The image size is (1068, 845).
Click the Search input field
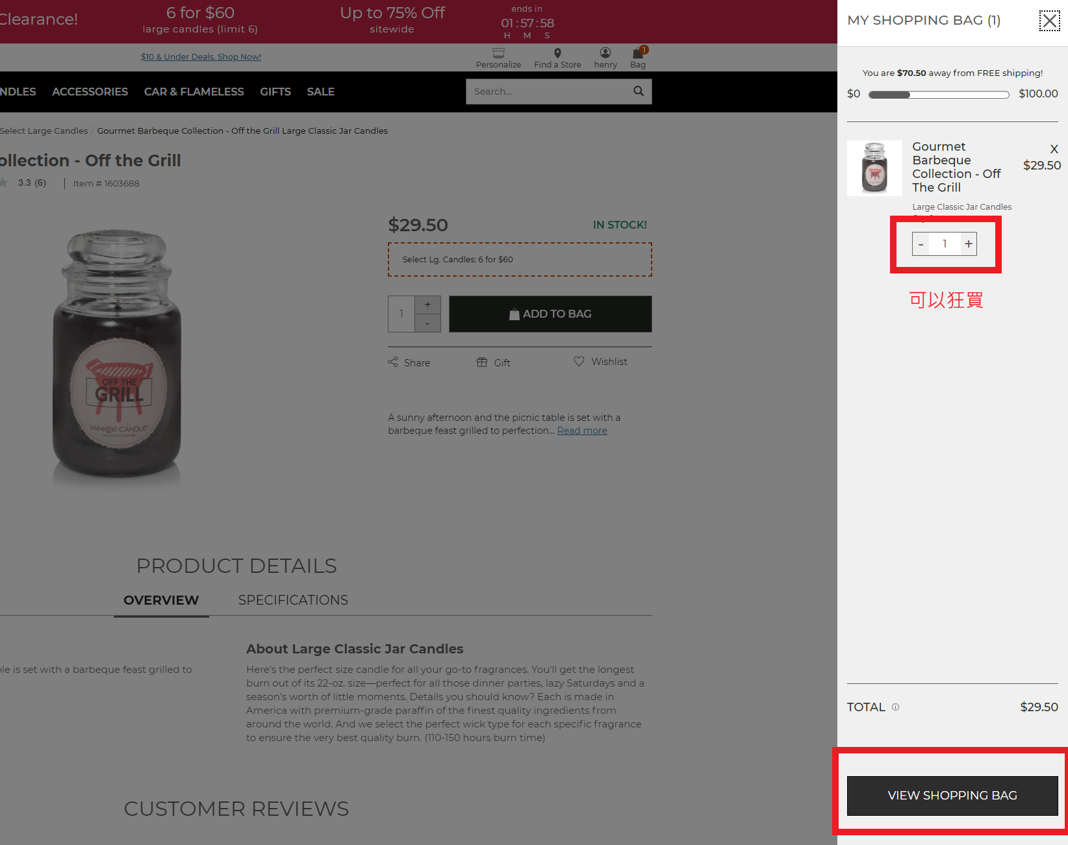click(549, 92)
